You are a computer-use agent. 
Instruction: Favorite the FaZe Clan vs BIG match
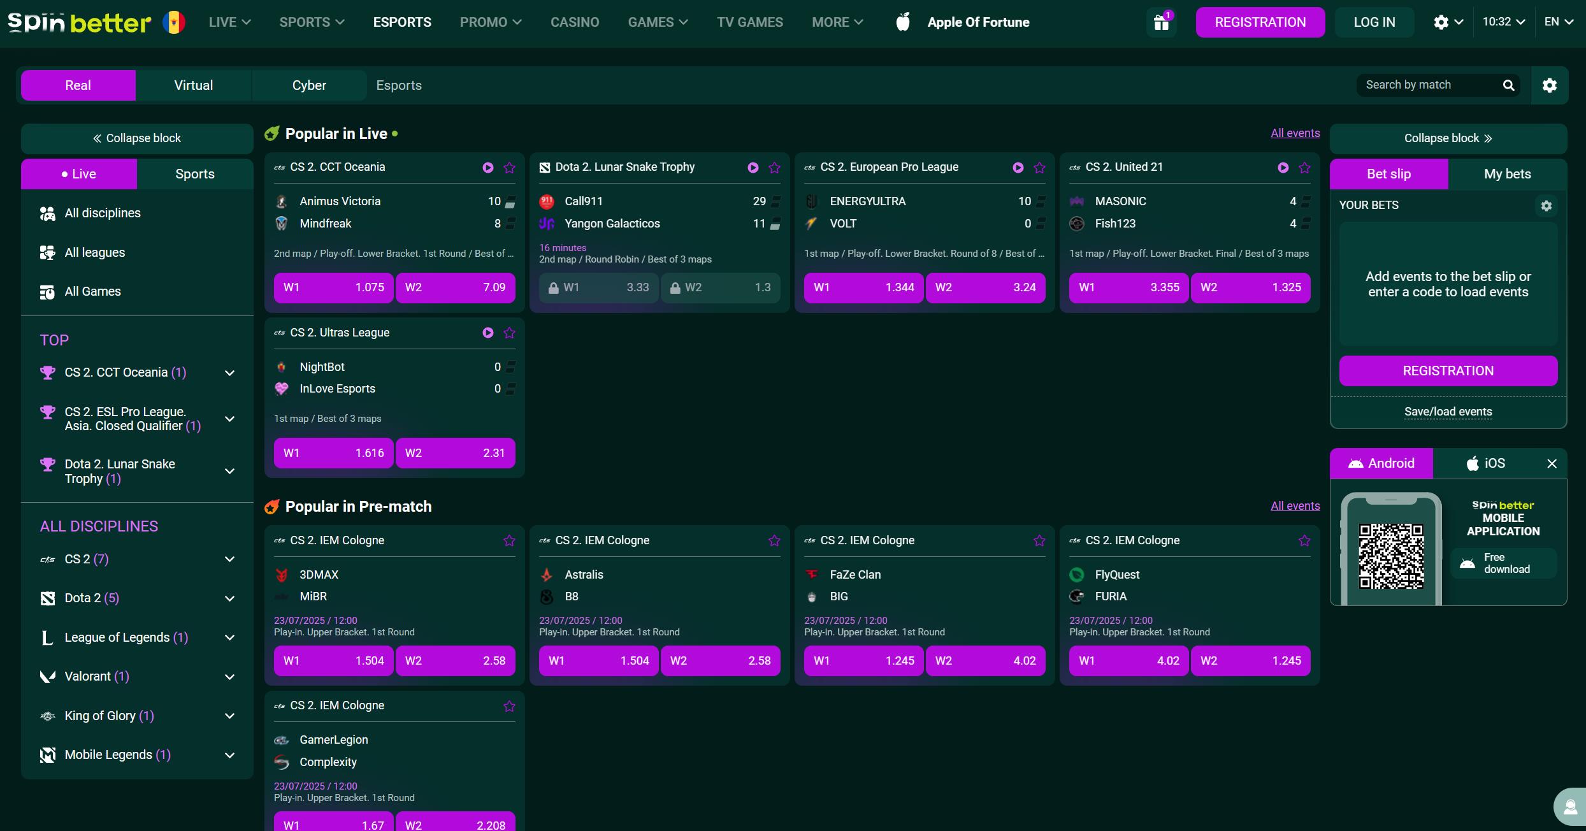[1039, 540]
